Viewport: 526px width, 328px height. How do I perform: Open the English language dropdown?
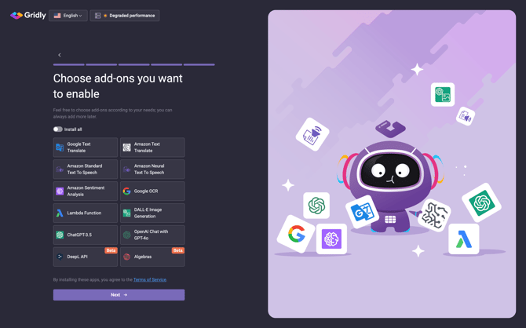pyautogui.click(x=68, y=16)
